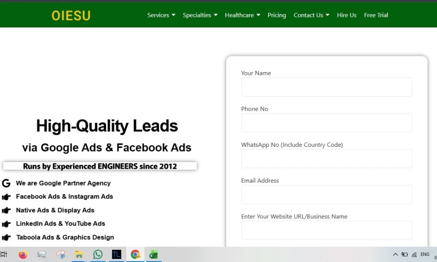Image resolution: width=437 pixels, height=262 pixels.
Task: Open Excel from the taskbar
Action: (x=153, y=254)
